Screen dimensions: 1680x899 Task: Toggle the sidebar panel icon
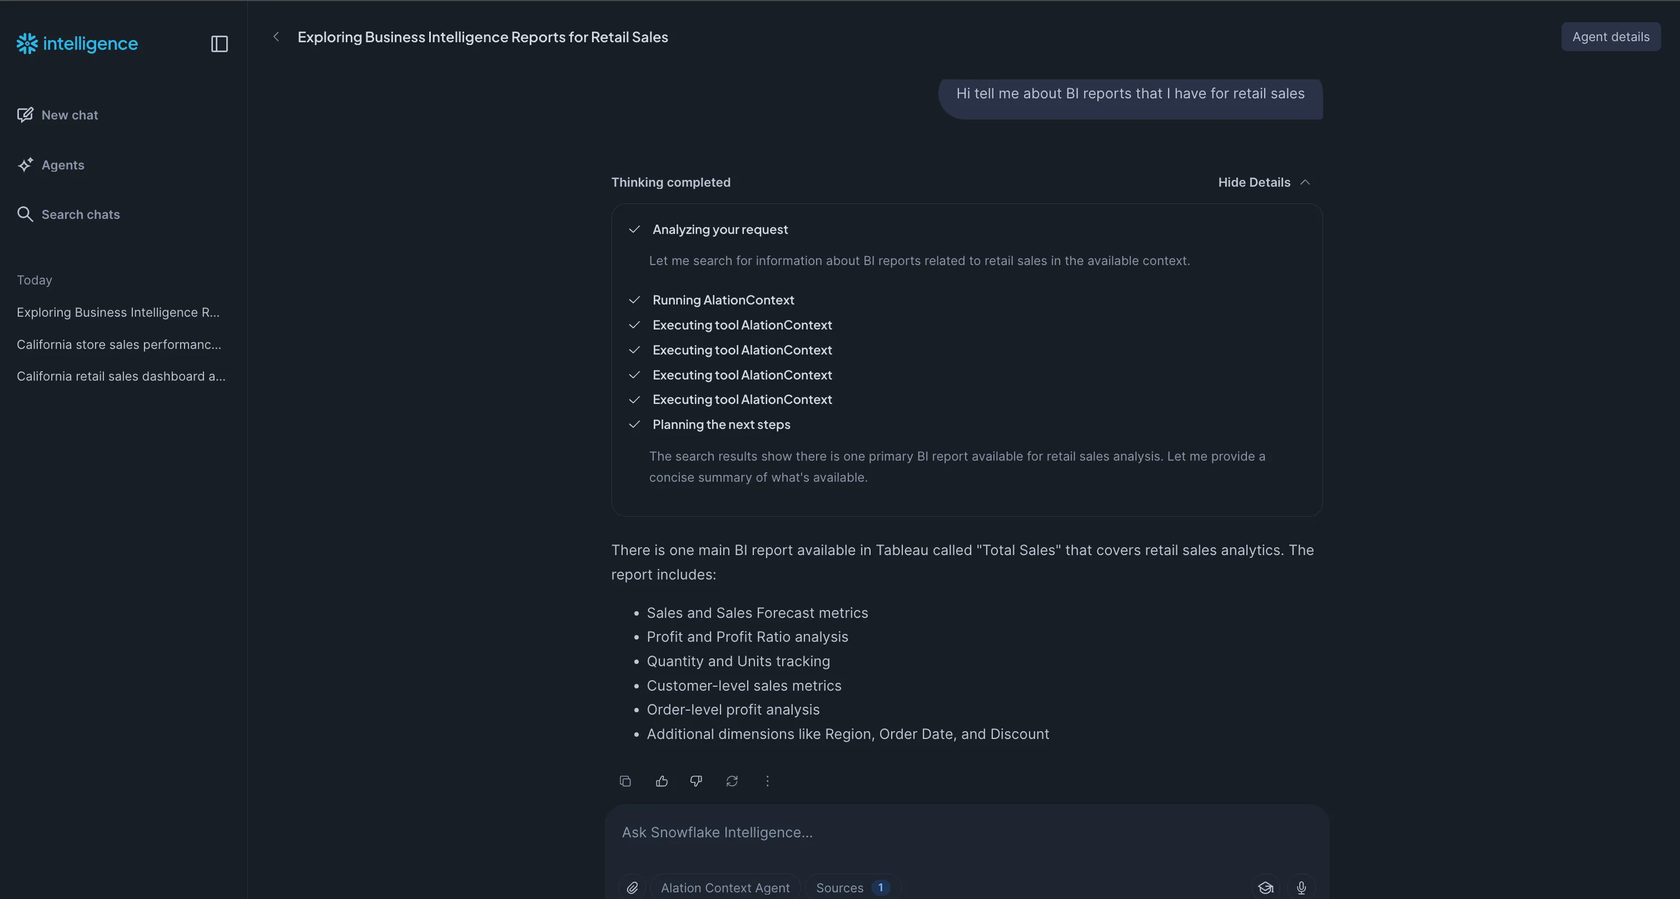[219, 44]
